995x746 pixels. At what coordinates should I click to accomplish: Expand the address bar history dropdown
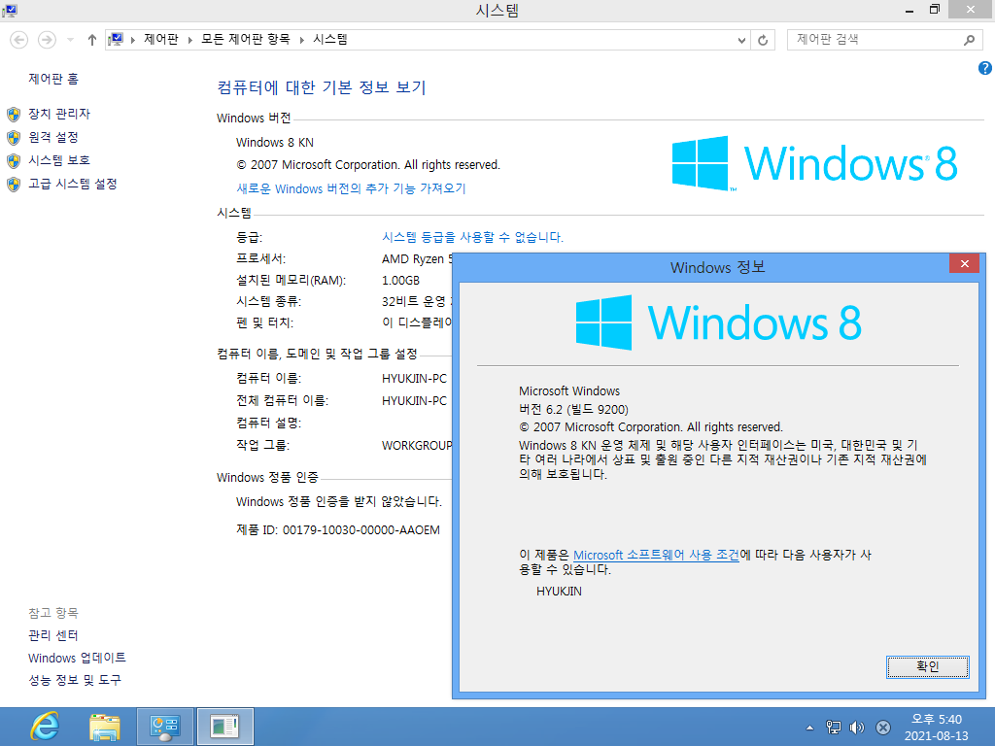(741, 40)
